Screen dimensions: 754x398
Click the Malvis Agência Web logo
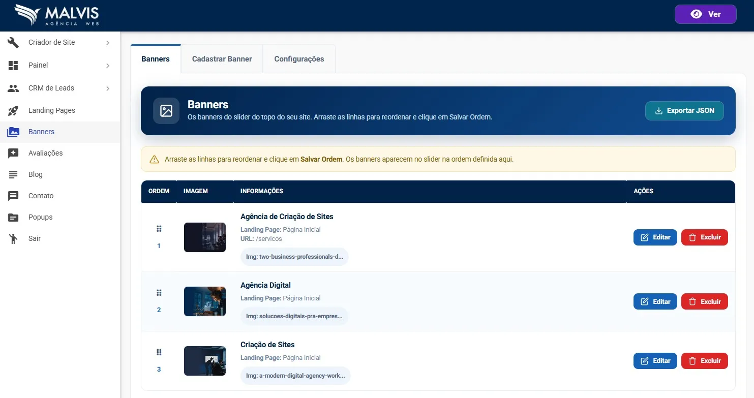coord(57,15)
